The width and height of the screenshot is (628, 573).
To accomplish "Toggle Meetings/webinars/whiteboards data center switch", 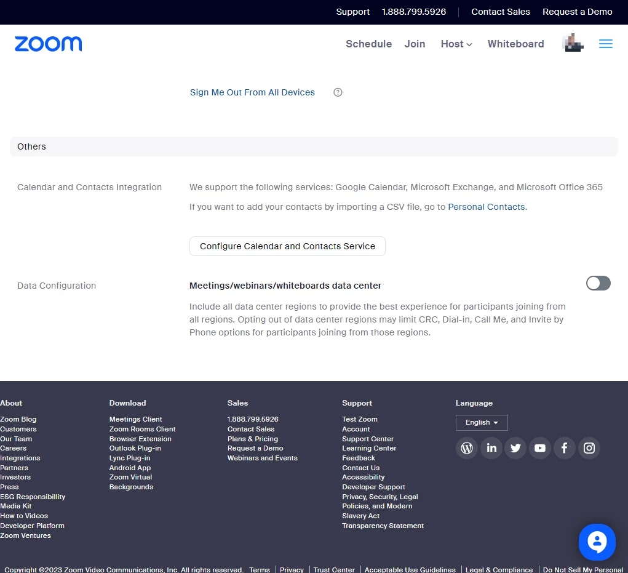I will click(x=598, y=283).
